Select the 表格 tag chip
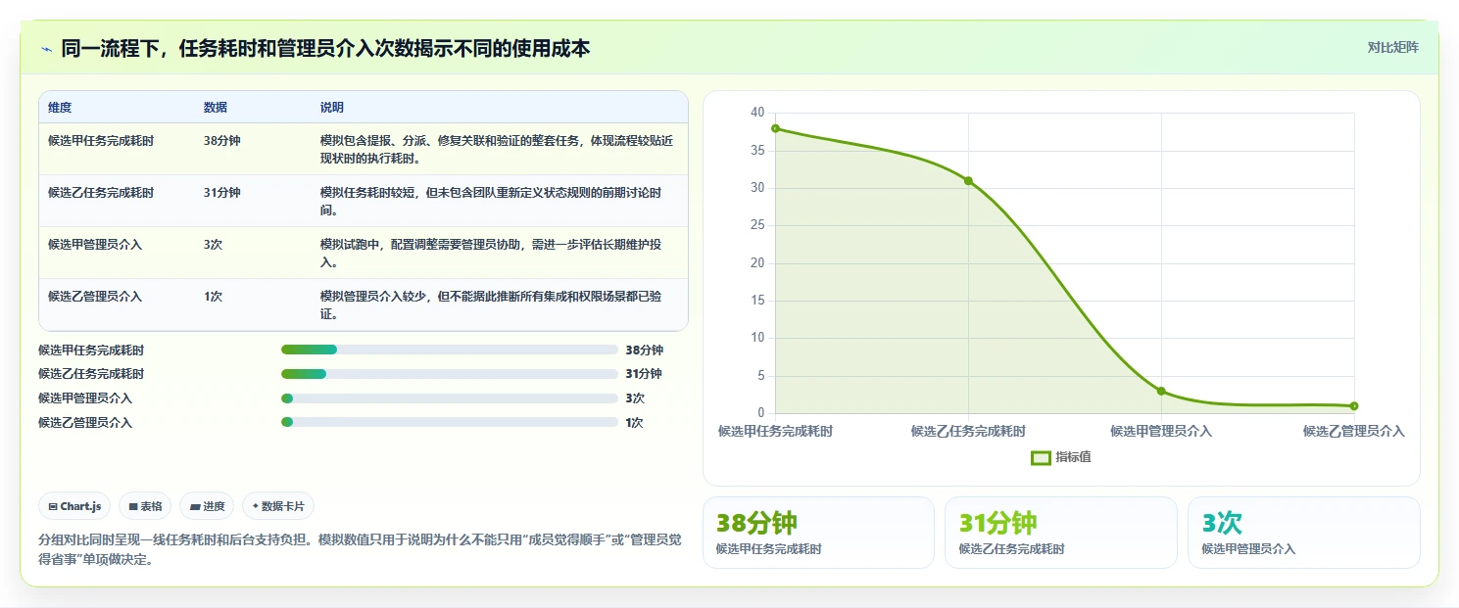The height and width of the screenshot is (608, 1459). click(x=145, y=506)
